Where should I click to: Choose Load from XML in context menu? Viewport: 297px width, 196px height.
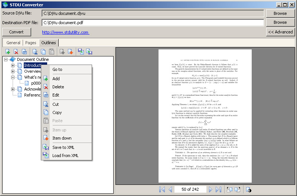[66, 156]
